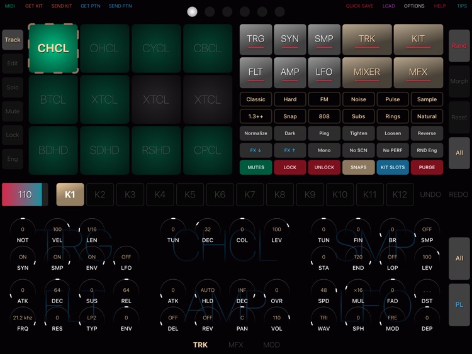
Task: Choose the BDHD bass drum pad
Action: (x=53, y=150)
